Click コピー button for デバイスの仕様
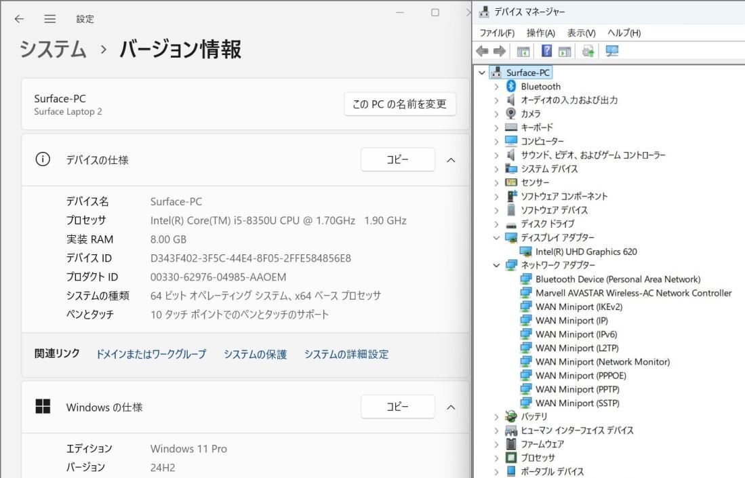Viewport: 745px width, 478px height. (398, 159)
